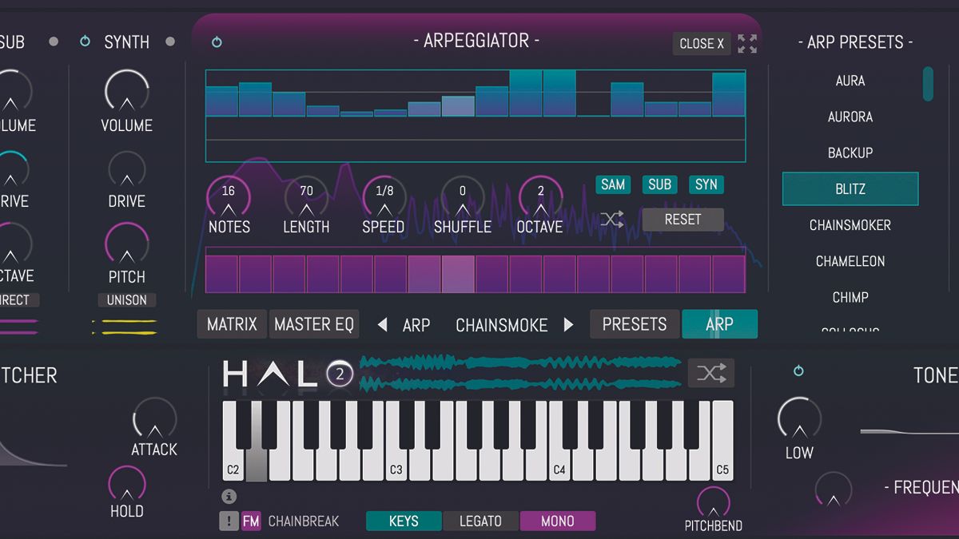The height and width of the screenshot is (539, 959).
Task: Select the CHAINSMOKER arp preset
Action: (850, 225)
